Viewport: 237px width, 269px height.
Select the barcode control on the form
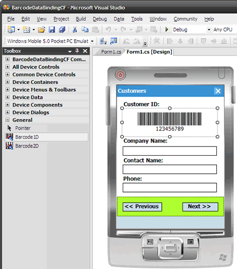pos(169,122)
